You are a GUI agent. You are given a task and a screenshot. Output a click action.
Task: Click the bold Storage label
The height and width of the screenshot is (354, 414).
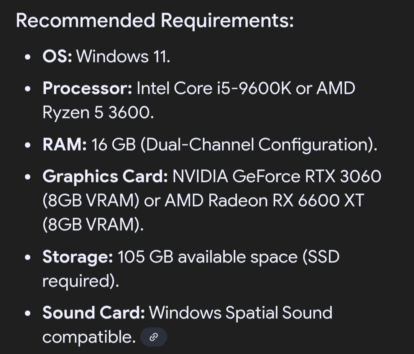[77, 257]
